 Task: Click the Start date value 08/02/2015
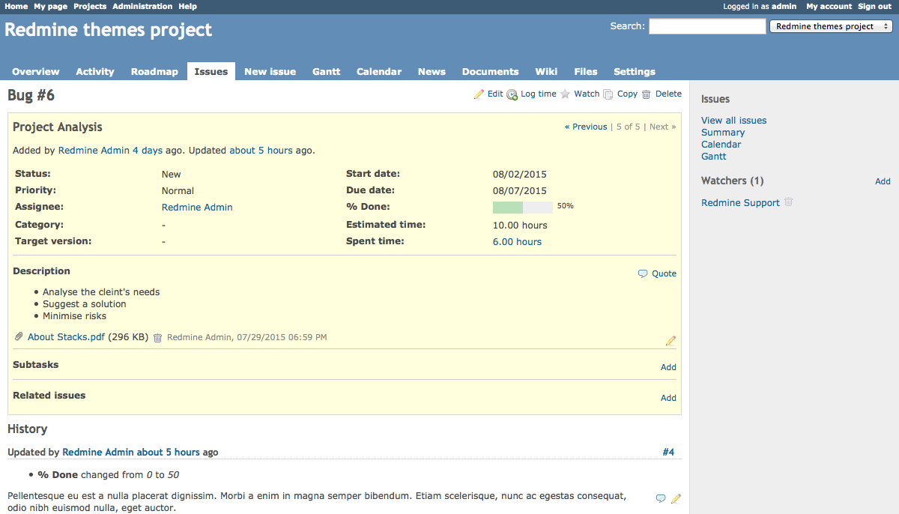click(x=520, y=174)
